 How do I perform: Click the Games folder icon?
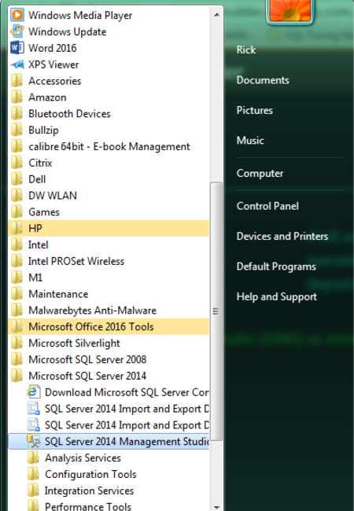point(17,211)
